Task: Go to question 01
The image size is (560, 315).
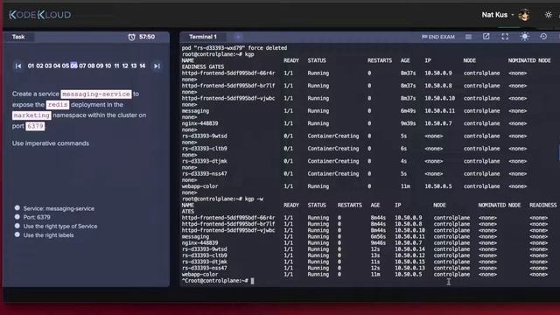Action: tap(31, 66)
